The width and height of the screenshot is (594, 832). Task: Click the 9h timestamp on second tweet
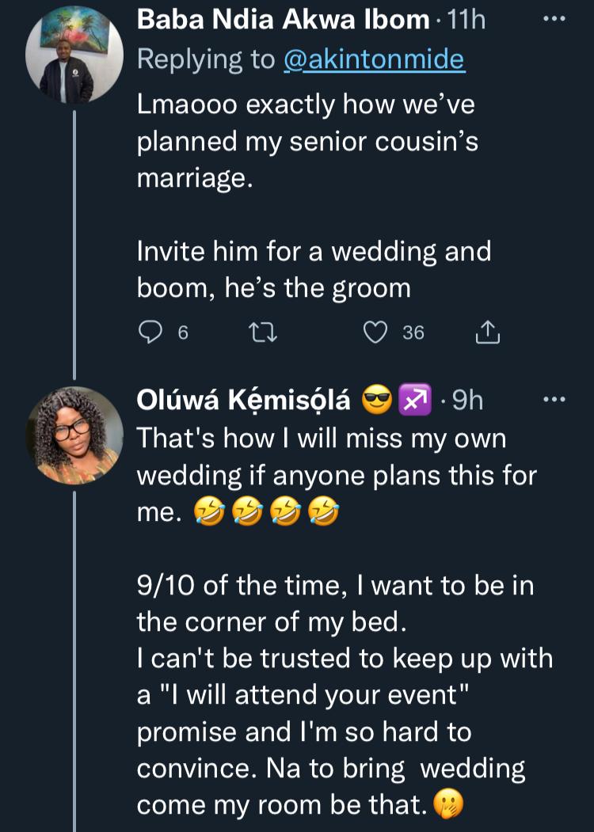click(x=466, y=401)
